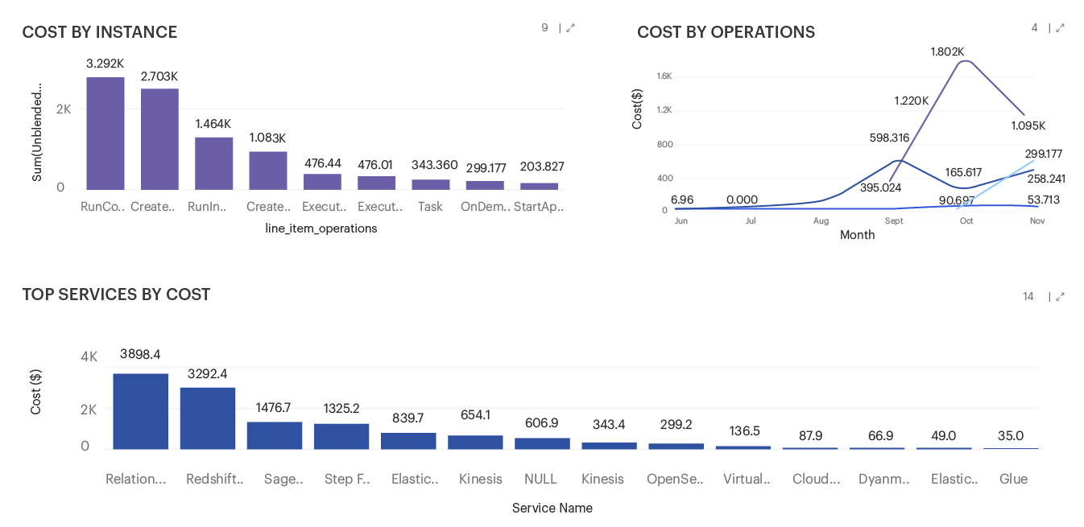Click the 598.316 data label
The width and height of the screenshot is (1084, 527).
(889, 138)
